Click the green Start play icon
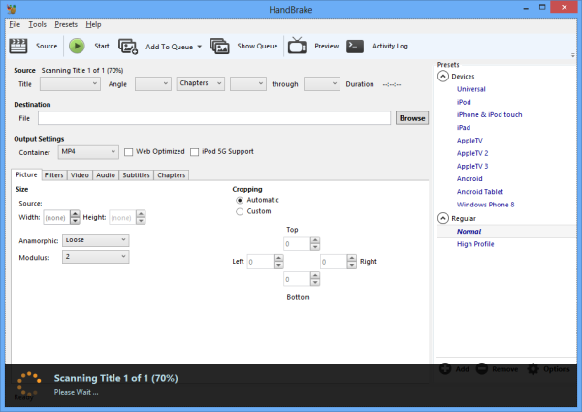The height and width of the screenshot is (412, 582). 77,46
